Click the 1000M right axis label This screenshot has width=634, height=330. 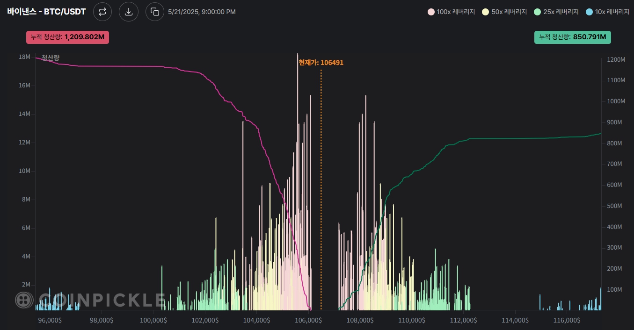pyautogui.click(x=616, y=101)
